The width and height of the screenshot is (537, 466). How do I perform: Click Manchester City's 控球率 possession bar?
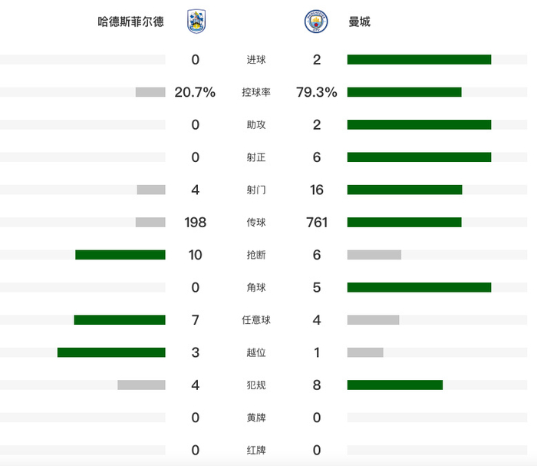[404, 92]
